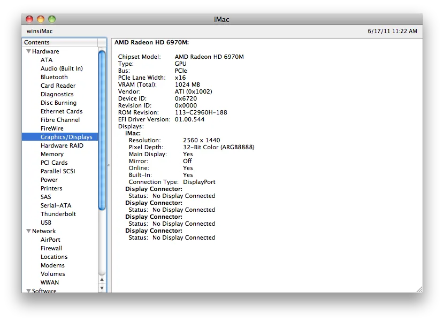Select Ethernet Cards in the sidebar
This screenshot has height=322, width=444.
click(x=62, y=111)
